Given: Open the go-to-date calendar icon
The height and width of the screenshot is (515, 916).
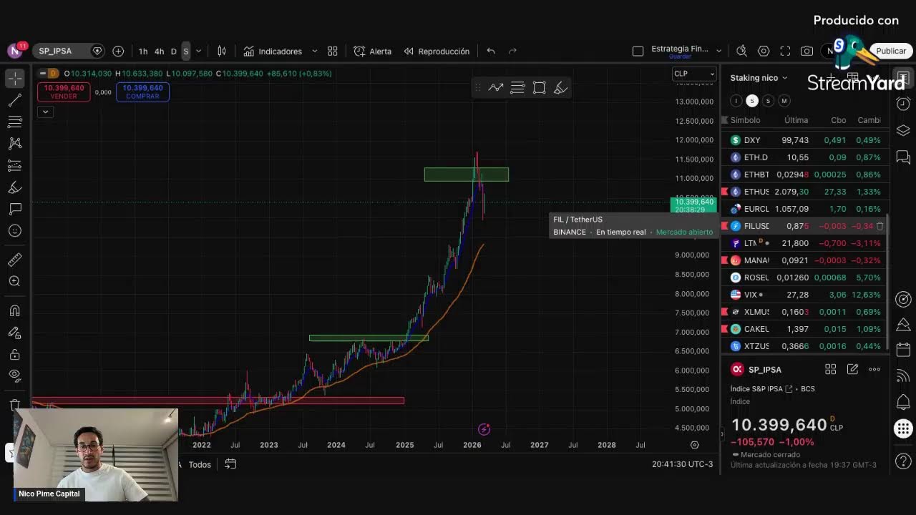Looking at the screenshot, I should [x=230, y=464].
